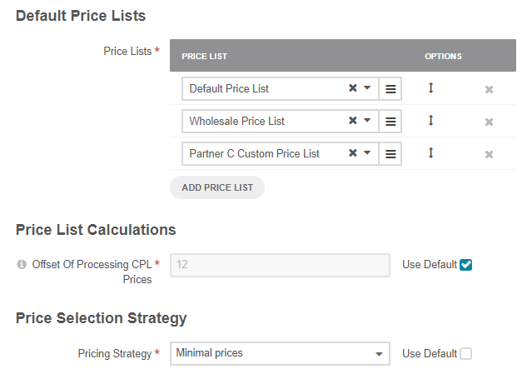Open hamburger menu for Wholesale Price List
The width and height of the screenshot is (532, 374).
(390, 121)
